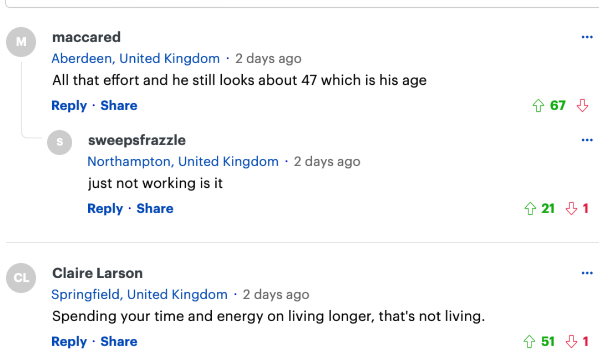Image resolution: width=599 pixels, height=355 pixels.
Task: Open Claire Larson's CL avatar
Action: click(x=21, y=278)
